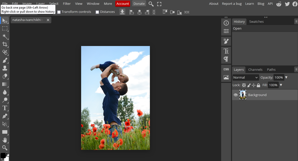Click the align horizontal centers icon
The image size is (298, 161).
click(139, 12)
